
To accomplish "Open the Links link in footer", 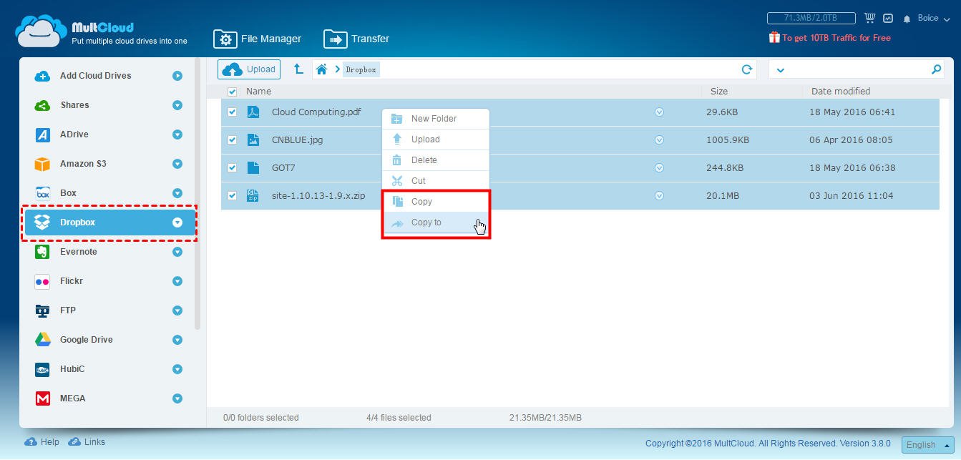I will pyautogui.click(x=87, y=442).
